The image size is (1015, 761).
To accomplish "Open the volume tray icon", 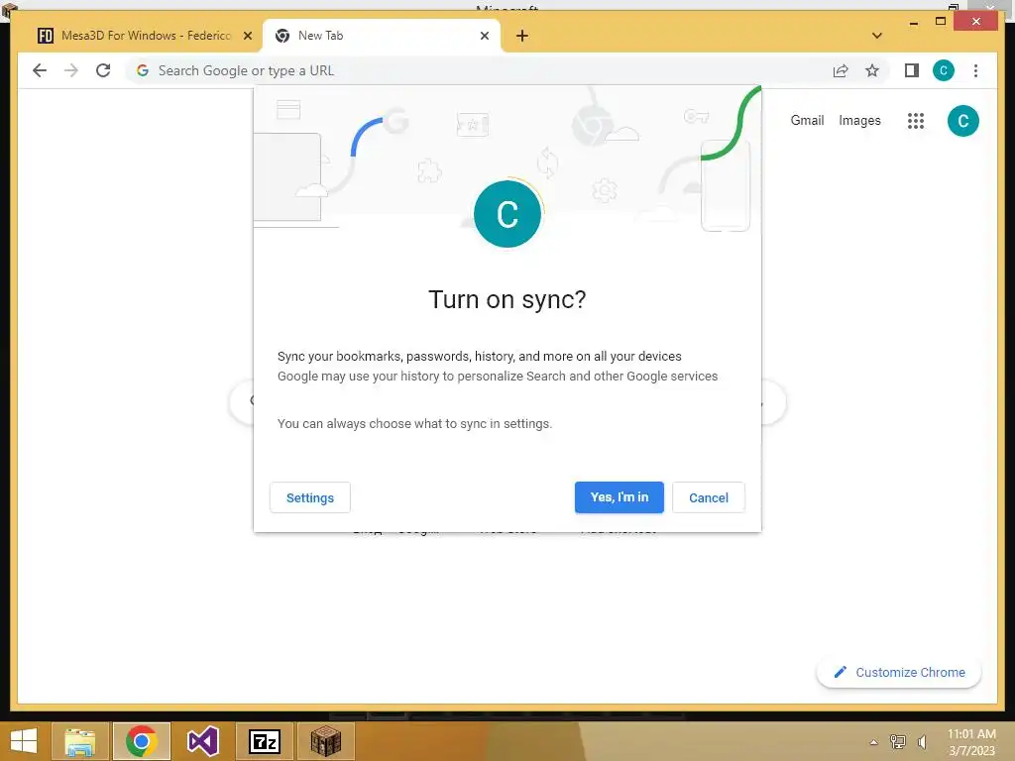I will 922,742.
